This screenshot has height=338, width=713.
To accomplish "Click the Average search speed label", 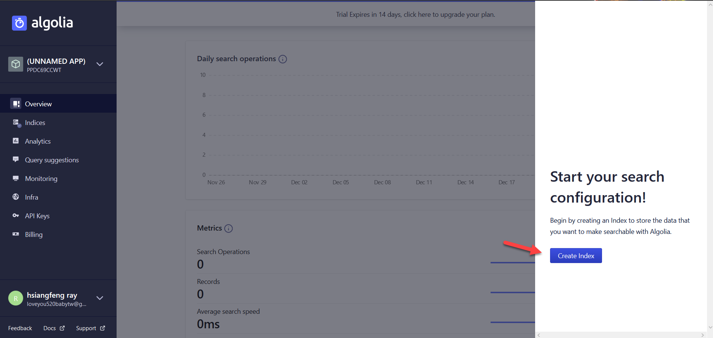I will [228, 312].
